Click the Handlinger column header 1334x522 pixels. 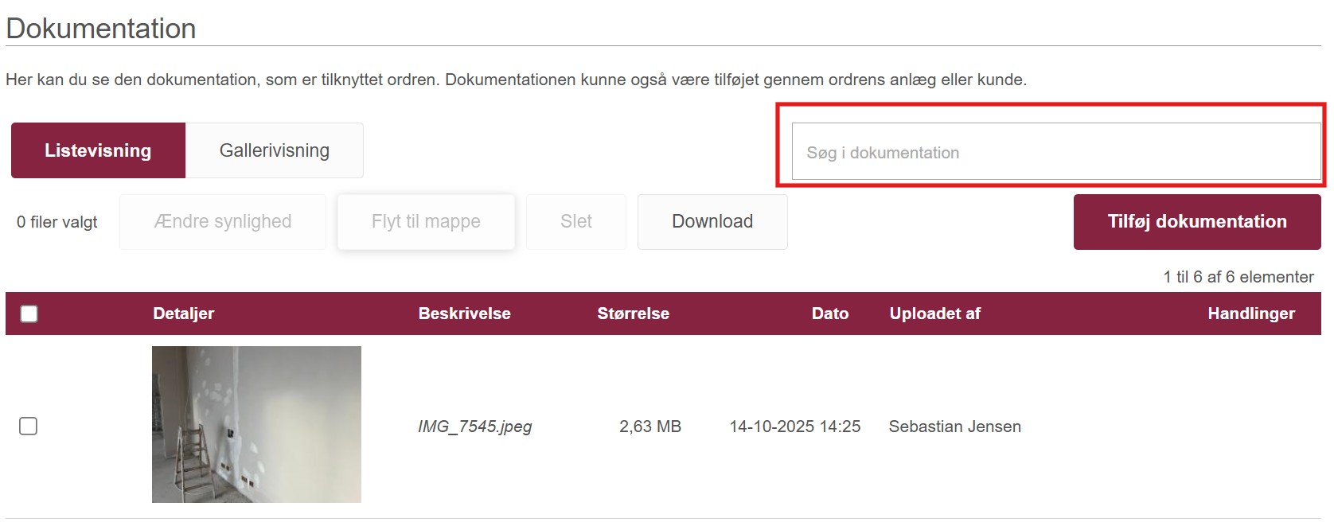1250,314
